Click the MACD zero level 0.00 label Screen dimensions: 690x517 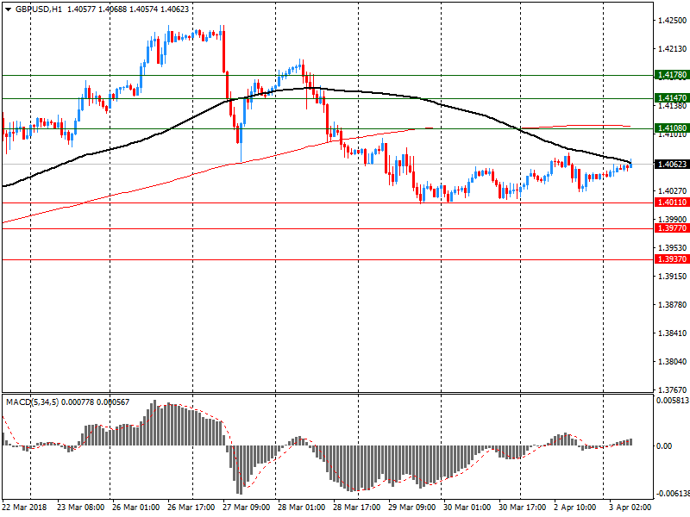click(664, 445)
